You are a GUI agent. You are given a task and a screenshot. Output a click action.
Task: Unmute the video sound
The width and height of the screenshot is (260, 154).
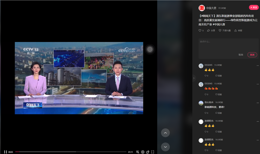pos(137,152)
